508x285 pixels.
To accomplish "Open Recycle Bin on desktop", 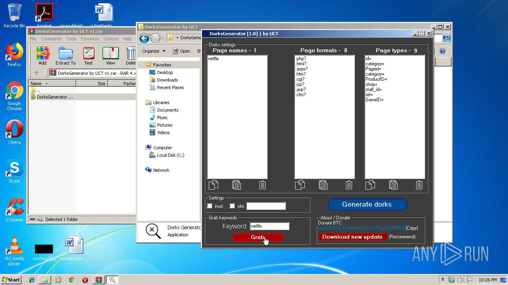I will coord(14,16).
